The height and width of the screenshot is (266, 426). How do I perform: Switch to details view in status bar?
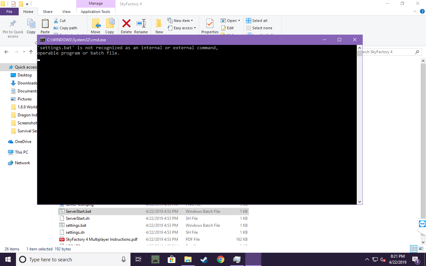(414, 249)
